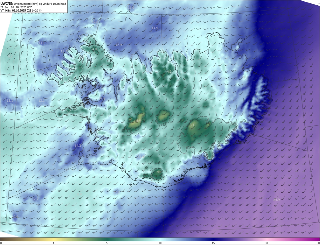Click the 4.0 value label
The height and width of the screenshot is (245, 320).
tap(159, 172)
